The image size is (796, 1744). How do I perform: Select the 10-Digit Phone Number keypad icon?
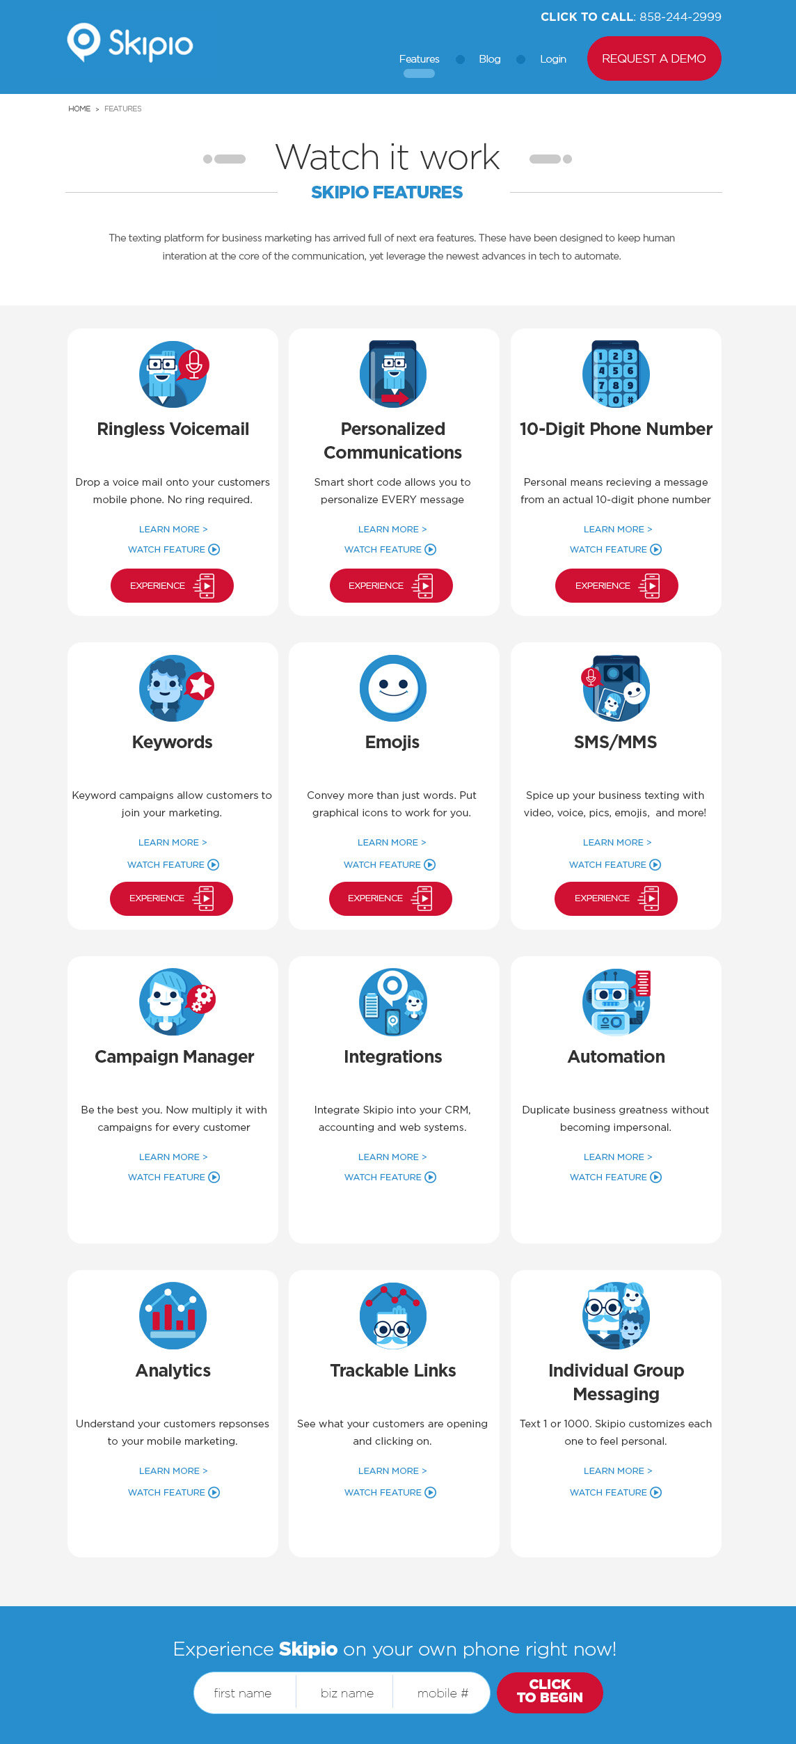click(616, 374)
